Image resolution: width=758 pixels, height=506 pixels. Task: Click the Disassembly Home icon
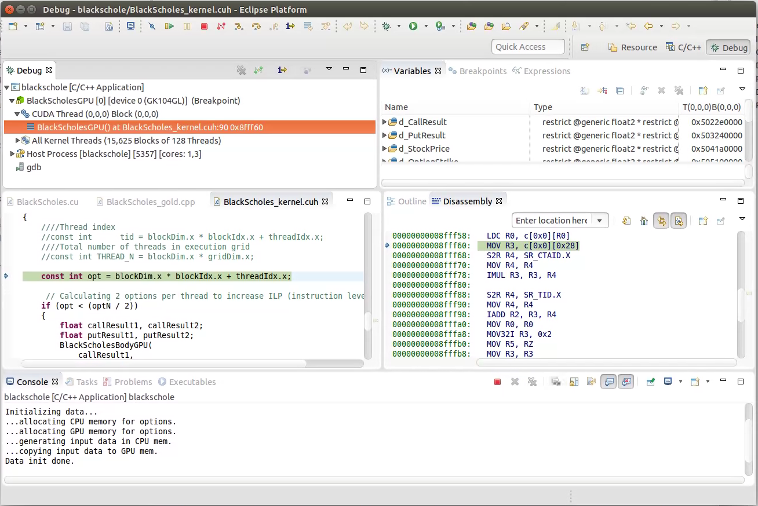coord(644,221)
